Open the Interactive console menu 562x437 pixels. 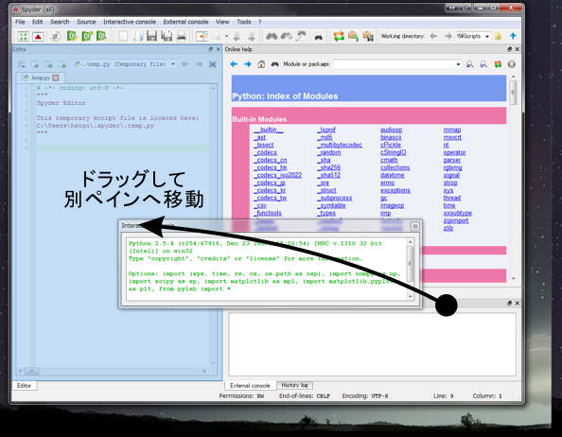(x=130, y=22)
